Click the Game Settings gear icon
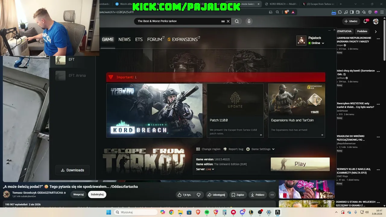 248,149
